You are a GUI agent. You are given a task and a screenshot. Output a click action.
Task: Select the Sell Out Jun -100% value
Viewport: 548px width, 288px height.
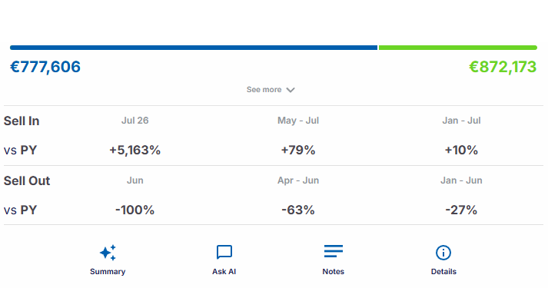[135, 210]
